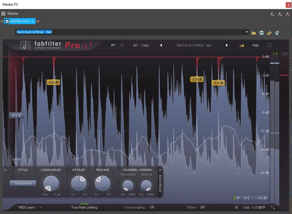Click preset name Hard Rock & Metal - Nat
This screenshot has height=214, width=292.
point(194,45)
